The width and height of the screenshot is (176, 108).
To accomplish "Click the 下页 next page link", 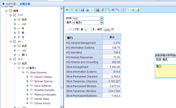I will [76, 30].
